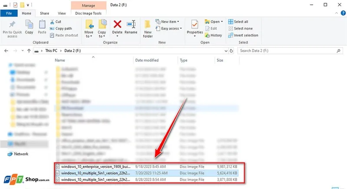347x189 pixels.
Task: Sort files by Date modified column
Action: (x=147, y=60)
